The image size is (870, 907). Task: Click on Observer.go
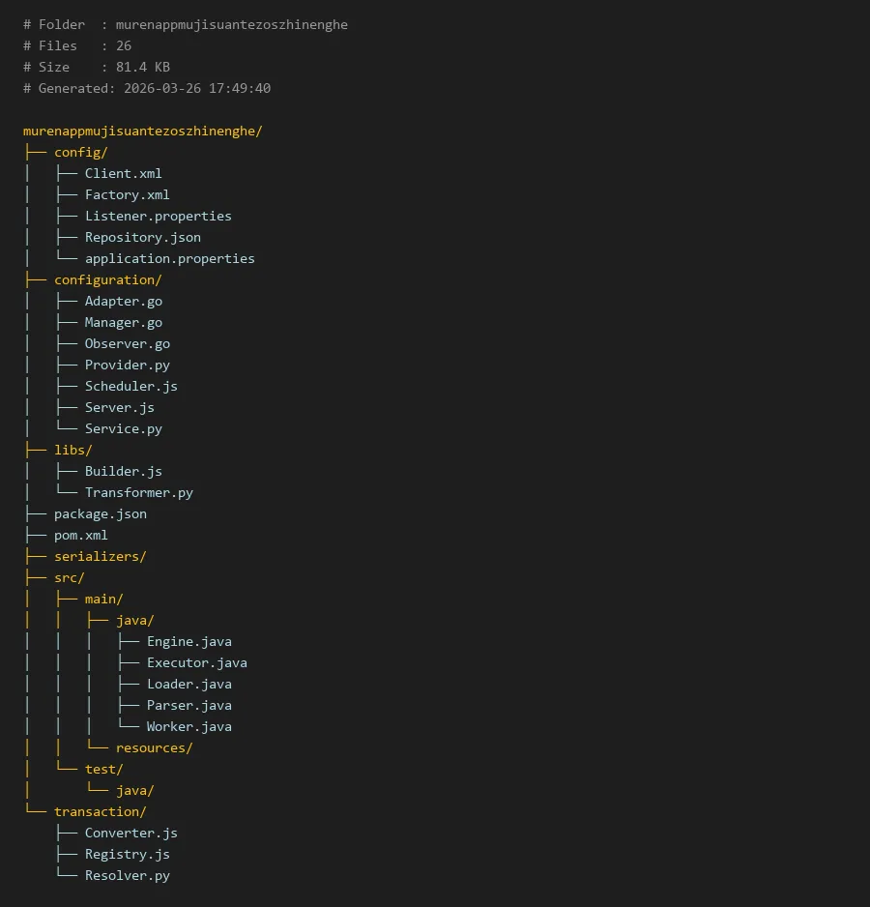click(127, 343)
